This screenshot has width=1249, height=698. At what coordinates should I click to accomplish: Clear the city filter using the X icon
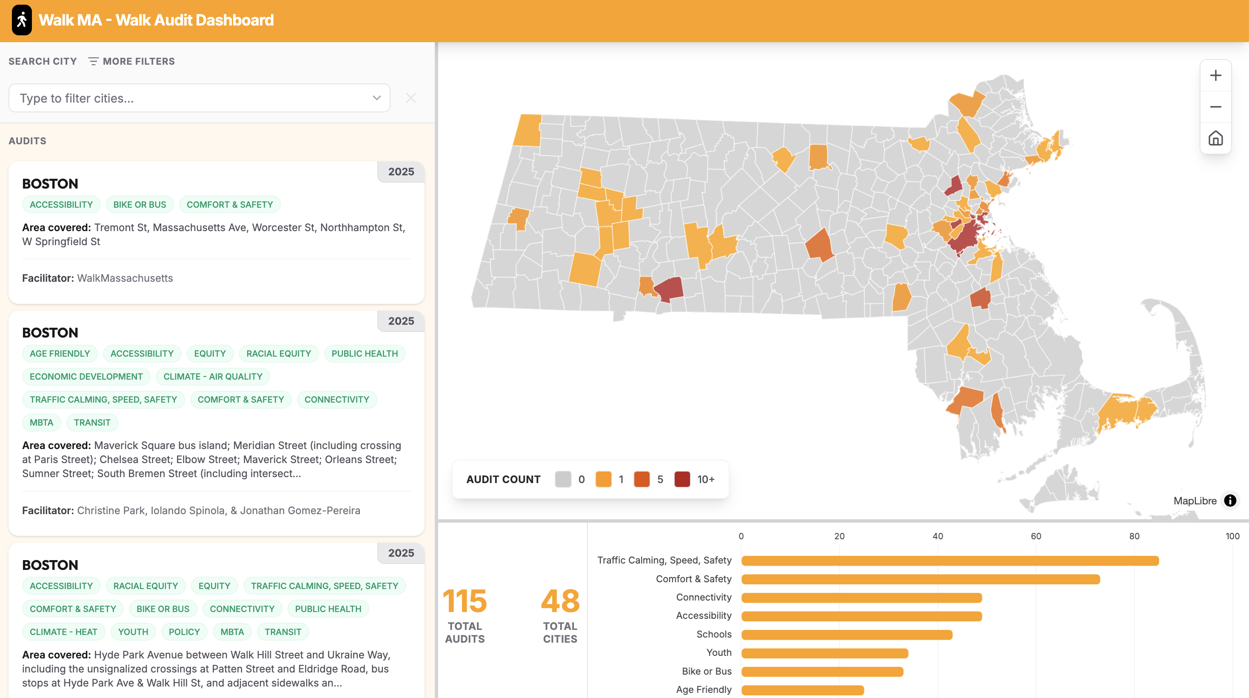click(x=411, y=98)
